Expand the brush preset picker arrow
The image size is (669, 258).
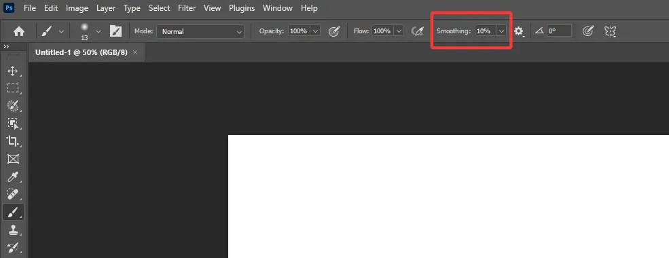pyautogui.click(x=98, y=31)
